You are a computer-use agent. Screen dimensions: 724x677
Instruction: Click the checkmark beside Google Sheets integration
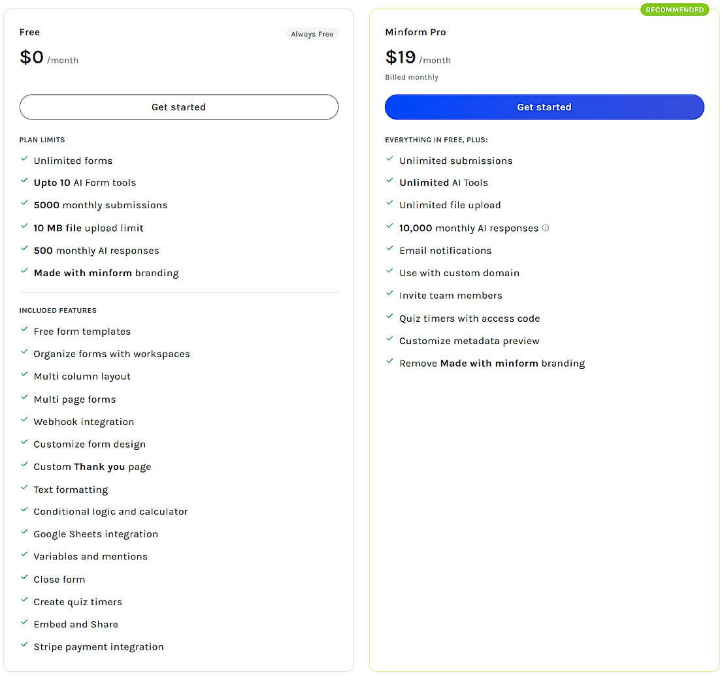[24, 531]
